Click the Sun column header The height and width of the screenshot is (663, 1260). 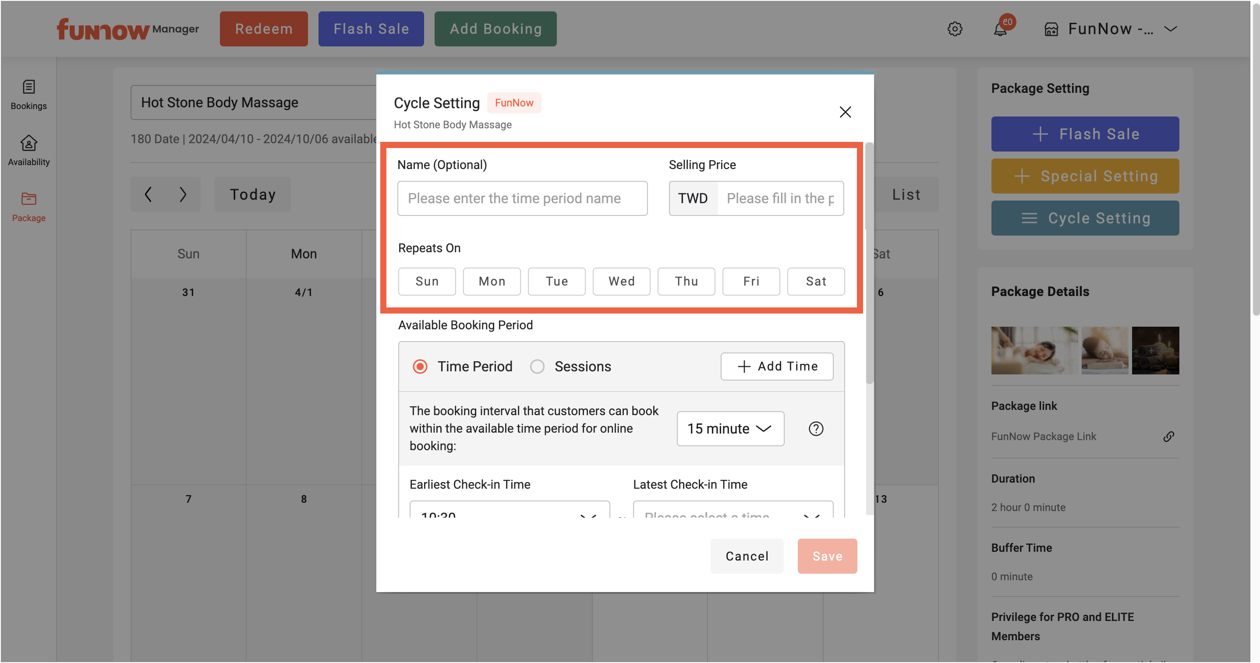(188, 254)
